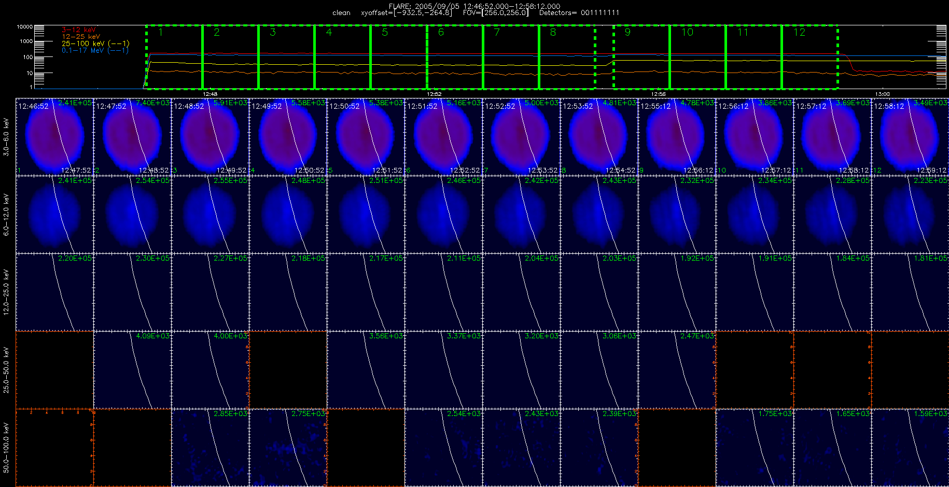Open the 6.0-12.0 keV image labeled 2.54E+05

coord(132,214)
